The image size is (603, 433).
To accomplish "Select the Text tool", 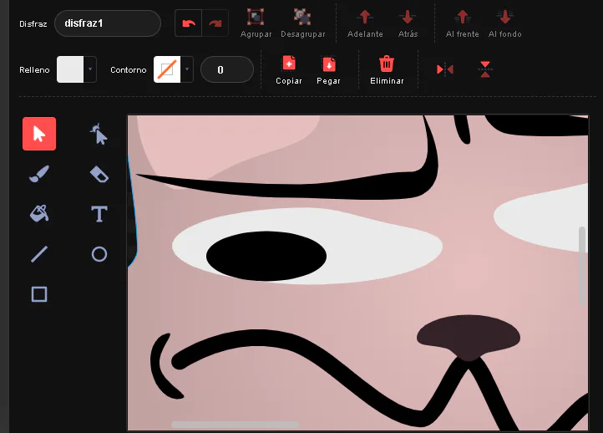I will coord(99,214).
